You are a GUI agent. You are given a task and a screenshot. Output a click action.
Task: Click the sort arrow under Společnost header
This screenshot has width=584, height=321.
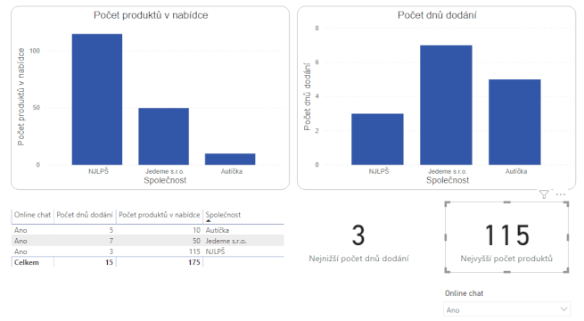(x=209, y=221)
